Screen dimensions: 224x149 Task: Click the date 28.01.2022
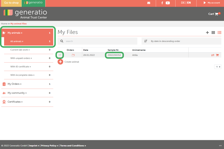point(89,55)
